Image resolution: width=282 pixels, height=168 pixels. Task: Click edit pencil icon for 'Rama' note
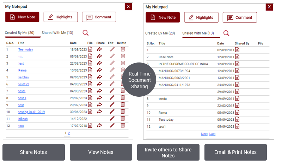[112, 70]
